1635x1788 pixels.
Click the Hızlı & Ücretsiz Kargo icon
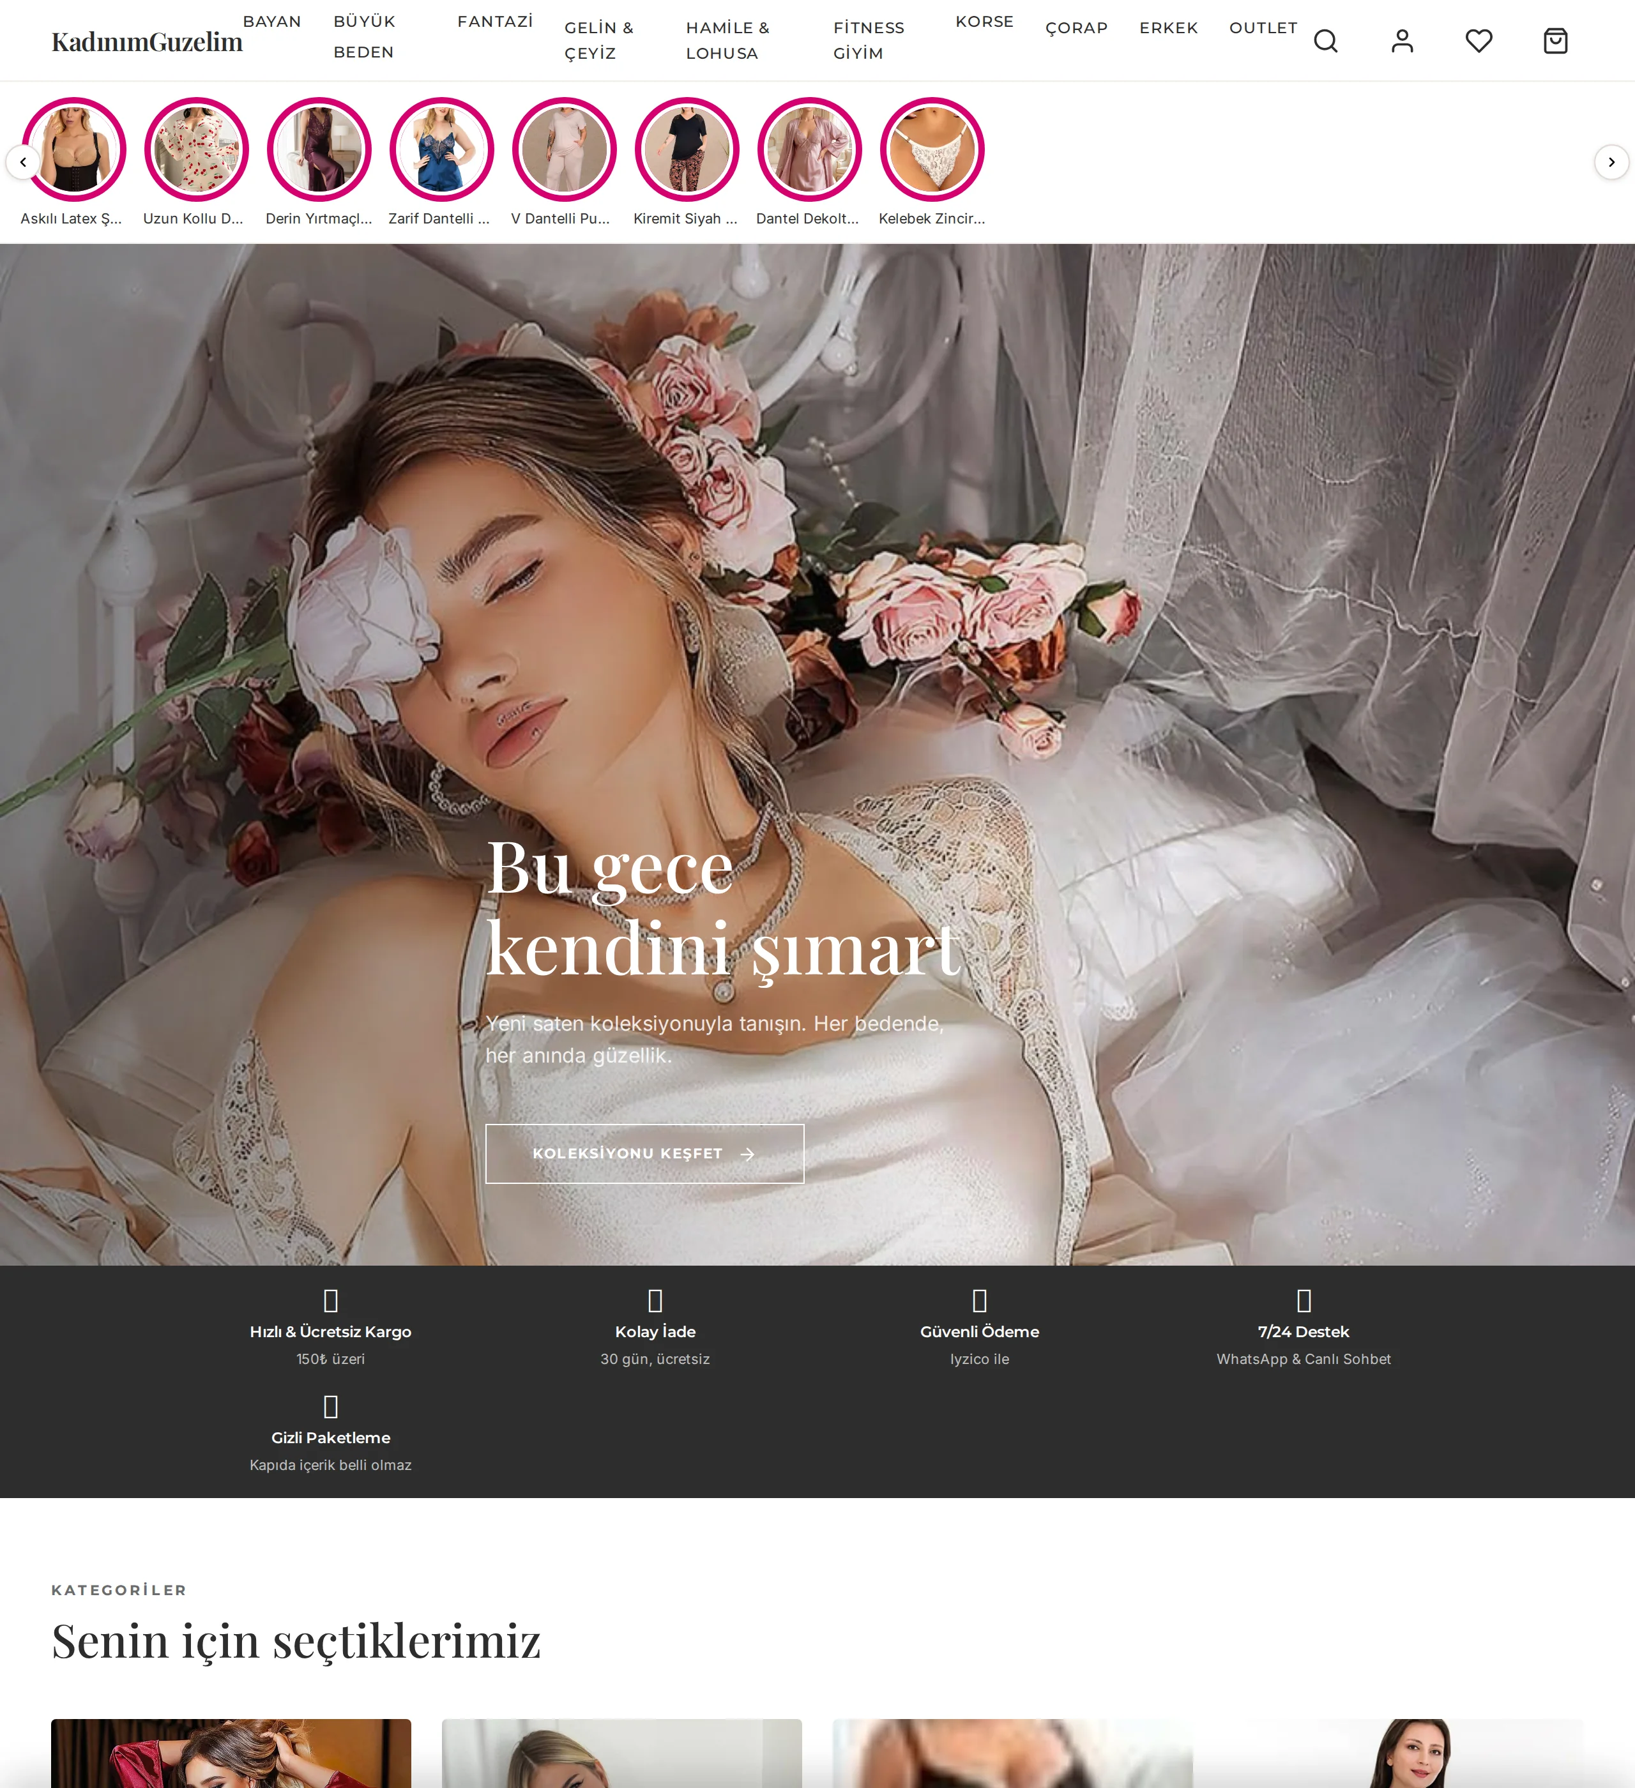coord(331,1300)
